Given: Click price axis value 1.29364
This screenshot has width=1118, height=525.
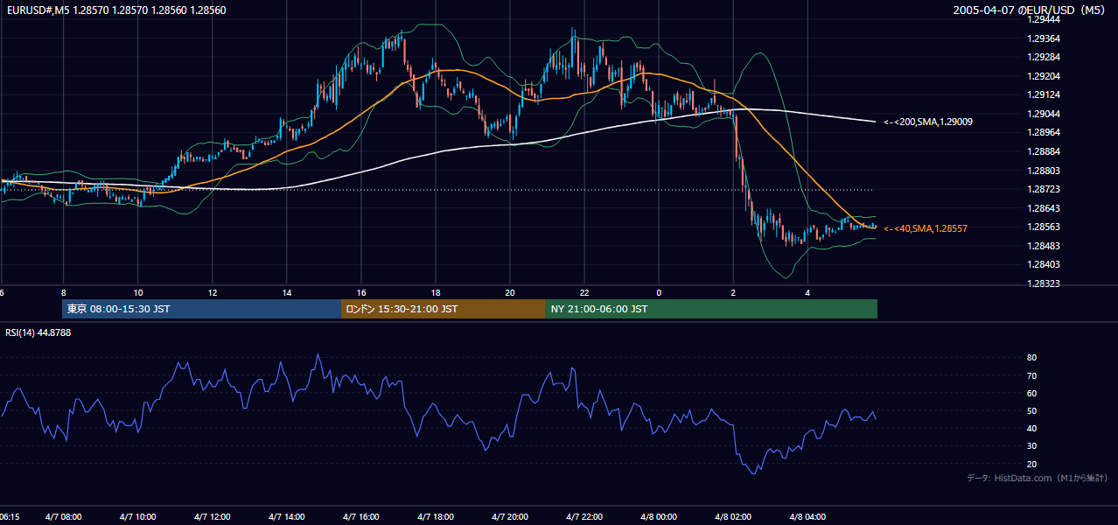Looking at the screenshot, I should 1043,38.
